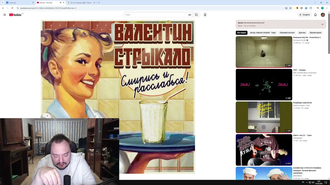Open the on-screen keyboard in search box
330x185 pixels.
pos(190,15)
